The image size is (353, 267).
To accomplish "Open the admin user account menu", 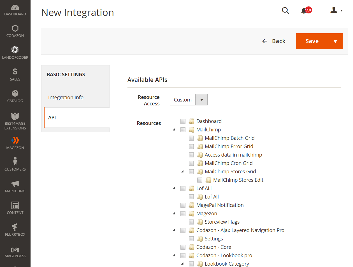I will pyautogui.click(x=337, y=10).
